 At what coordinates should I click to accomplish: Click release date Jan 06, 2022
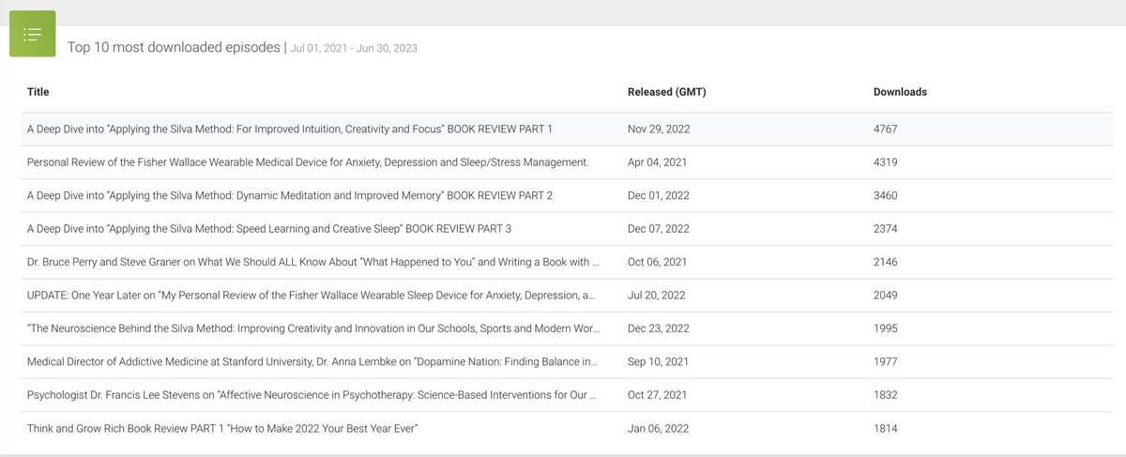658,429
